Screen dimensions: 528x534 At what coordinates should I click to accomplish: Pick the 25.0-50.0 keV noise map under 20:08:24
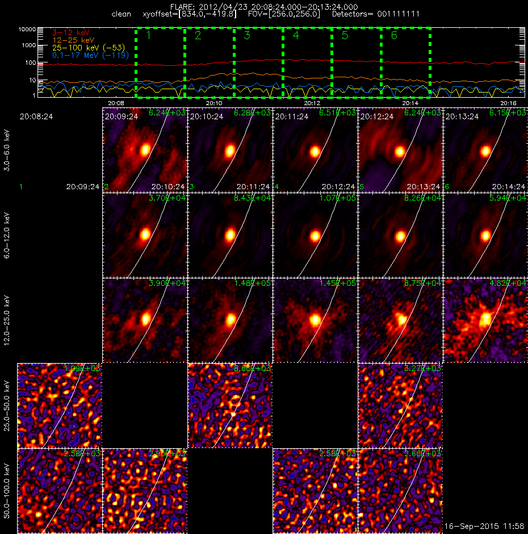click(60, 406)
